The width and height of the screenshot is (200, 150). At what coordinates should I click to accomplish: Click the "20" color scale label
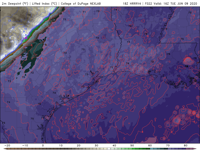[78, 145]
